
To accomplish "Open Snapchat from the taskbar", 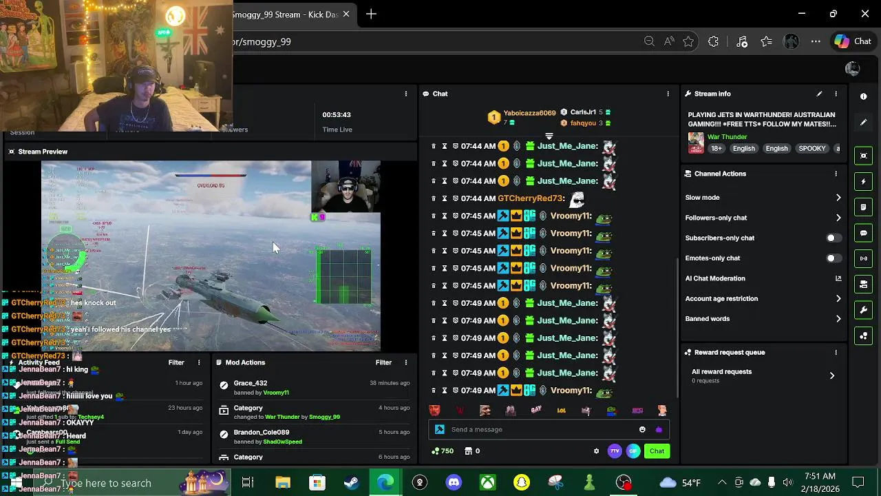I will pos(522,483).
